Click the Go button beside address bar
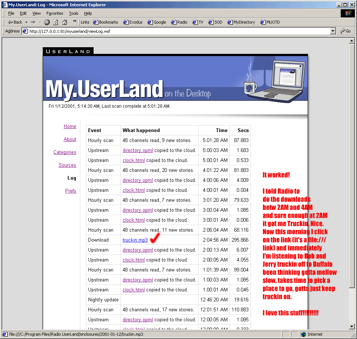 [346, 31]
